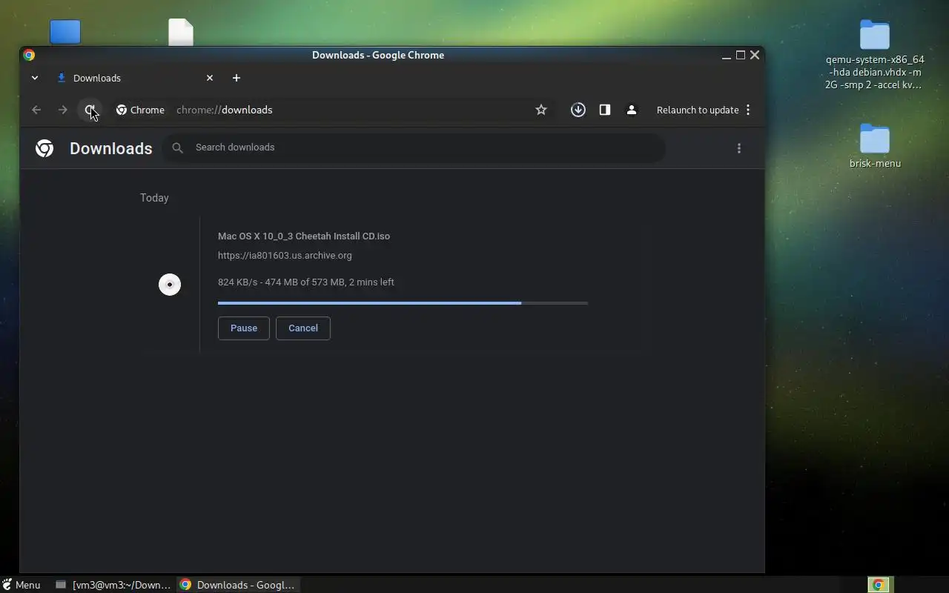Bookmark this page with the star
This screenshot has height=593, width=949.
[x=541, y=110]
